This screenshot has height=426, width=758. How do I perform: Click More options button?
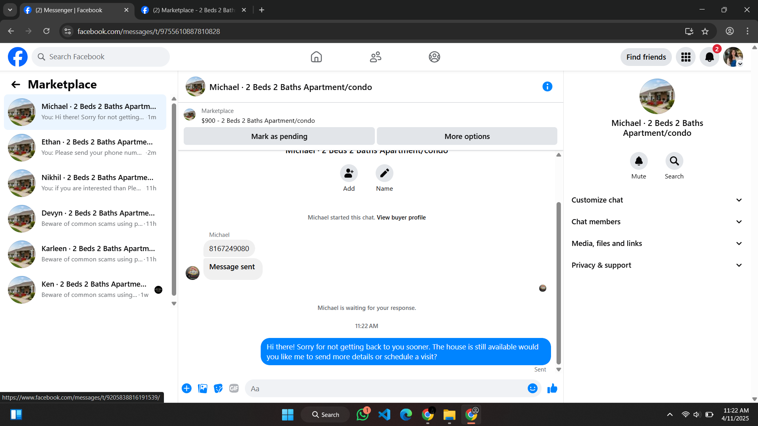click(467, 136)
